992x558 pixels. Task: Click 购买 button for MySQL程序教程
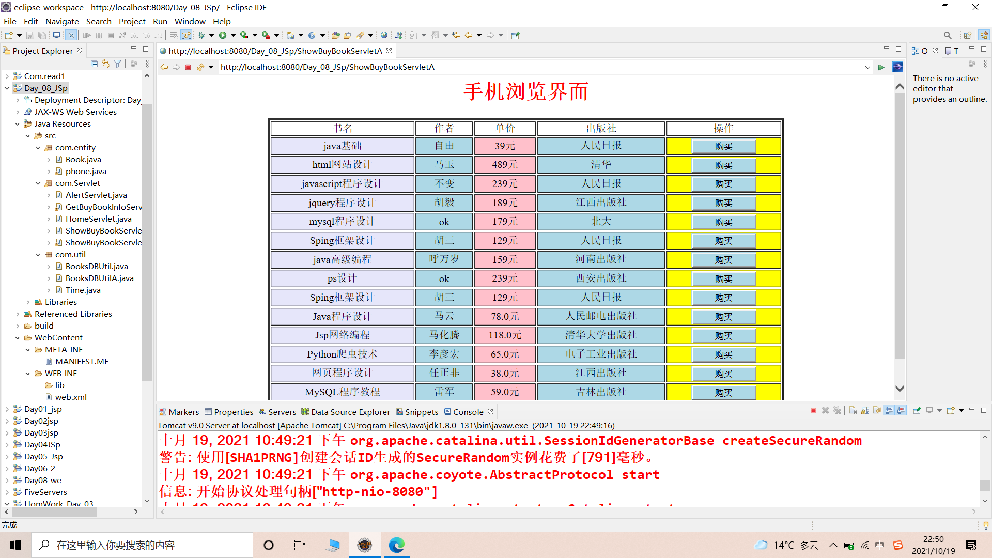click(x=723, y=392)
